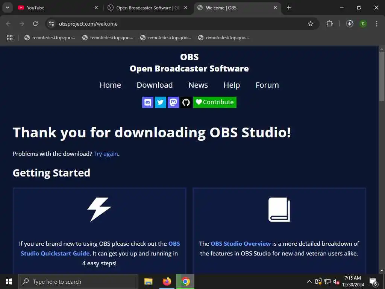This screenshot has height=289, width=385.
Task: Open the Chrome downloads icon
Action: click(350, 24)
